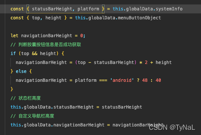Screen dimensions: 201x135
Task: Click the number '40' in the ternary
Action: pyautogui.click(x=158, y=80)
